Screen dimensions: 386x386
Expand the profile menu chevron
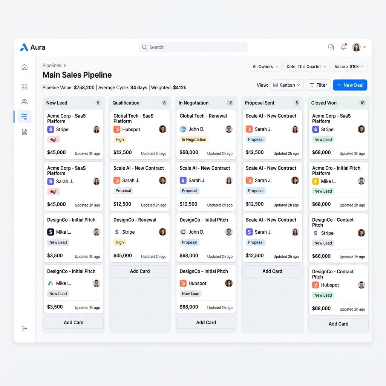[365, 47]
